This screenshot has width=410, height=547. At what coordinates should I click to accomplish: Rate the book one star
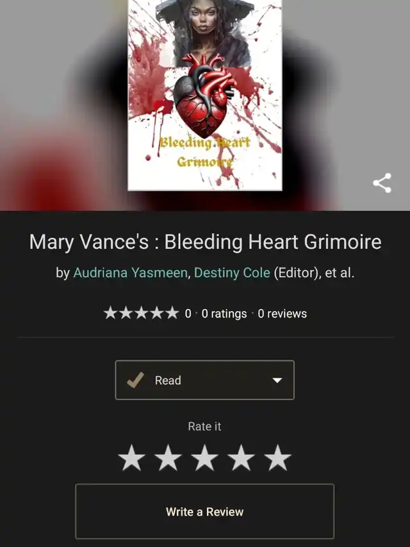[131, 457]
